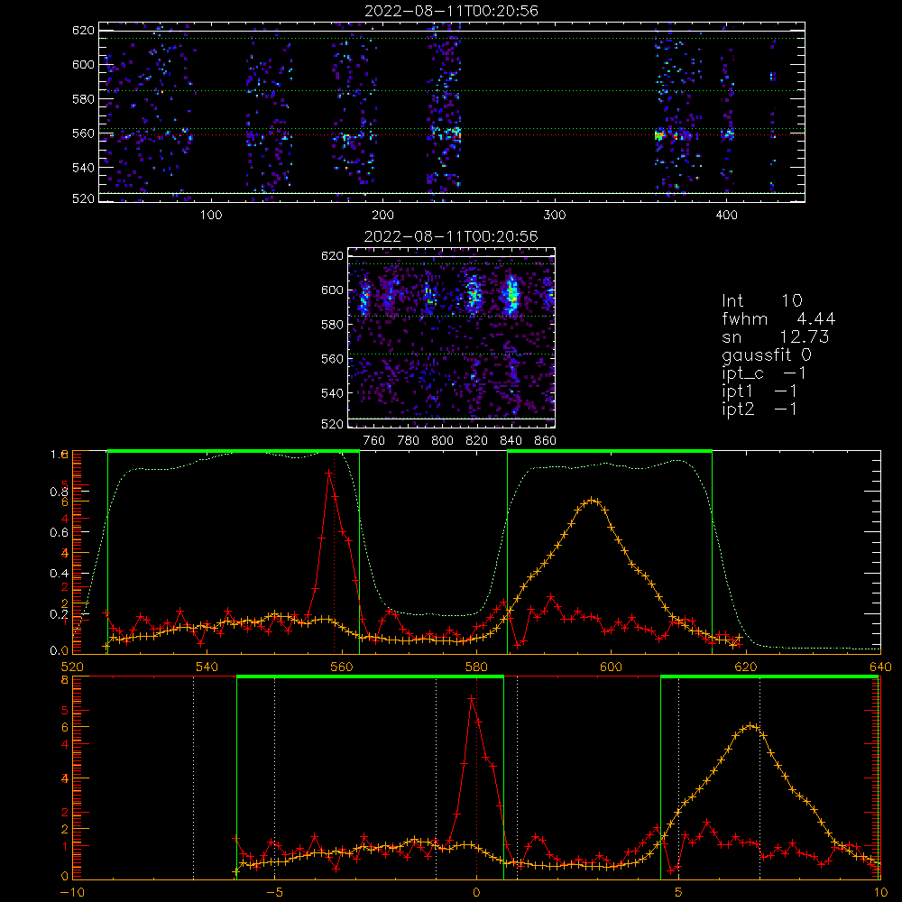Click the orange curve peak near 7 in the lower plot

[x=751, y=726]
